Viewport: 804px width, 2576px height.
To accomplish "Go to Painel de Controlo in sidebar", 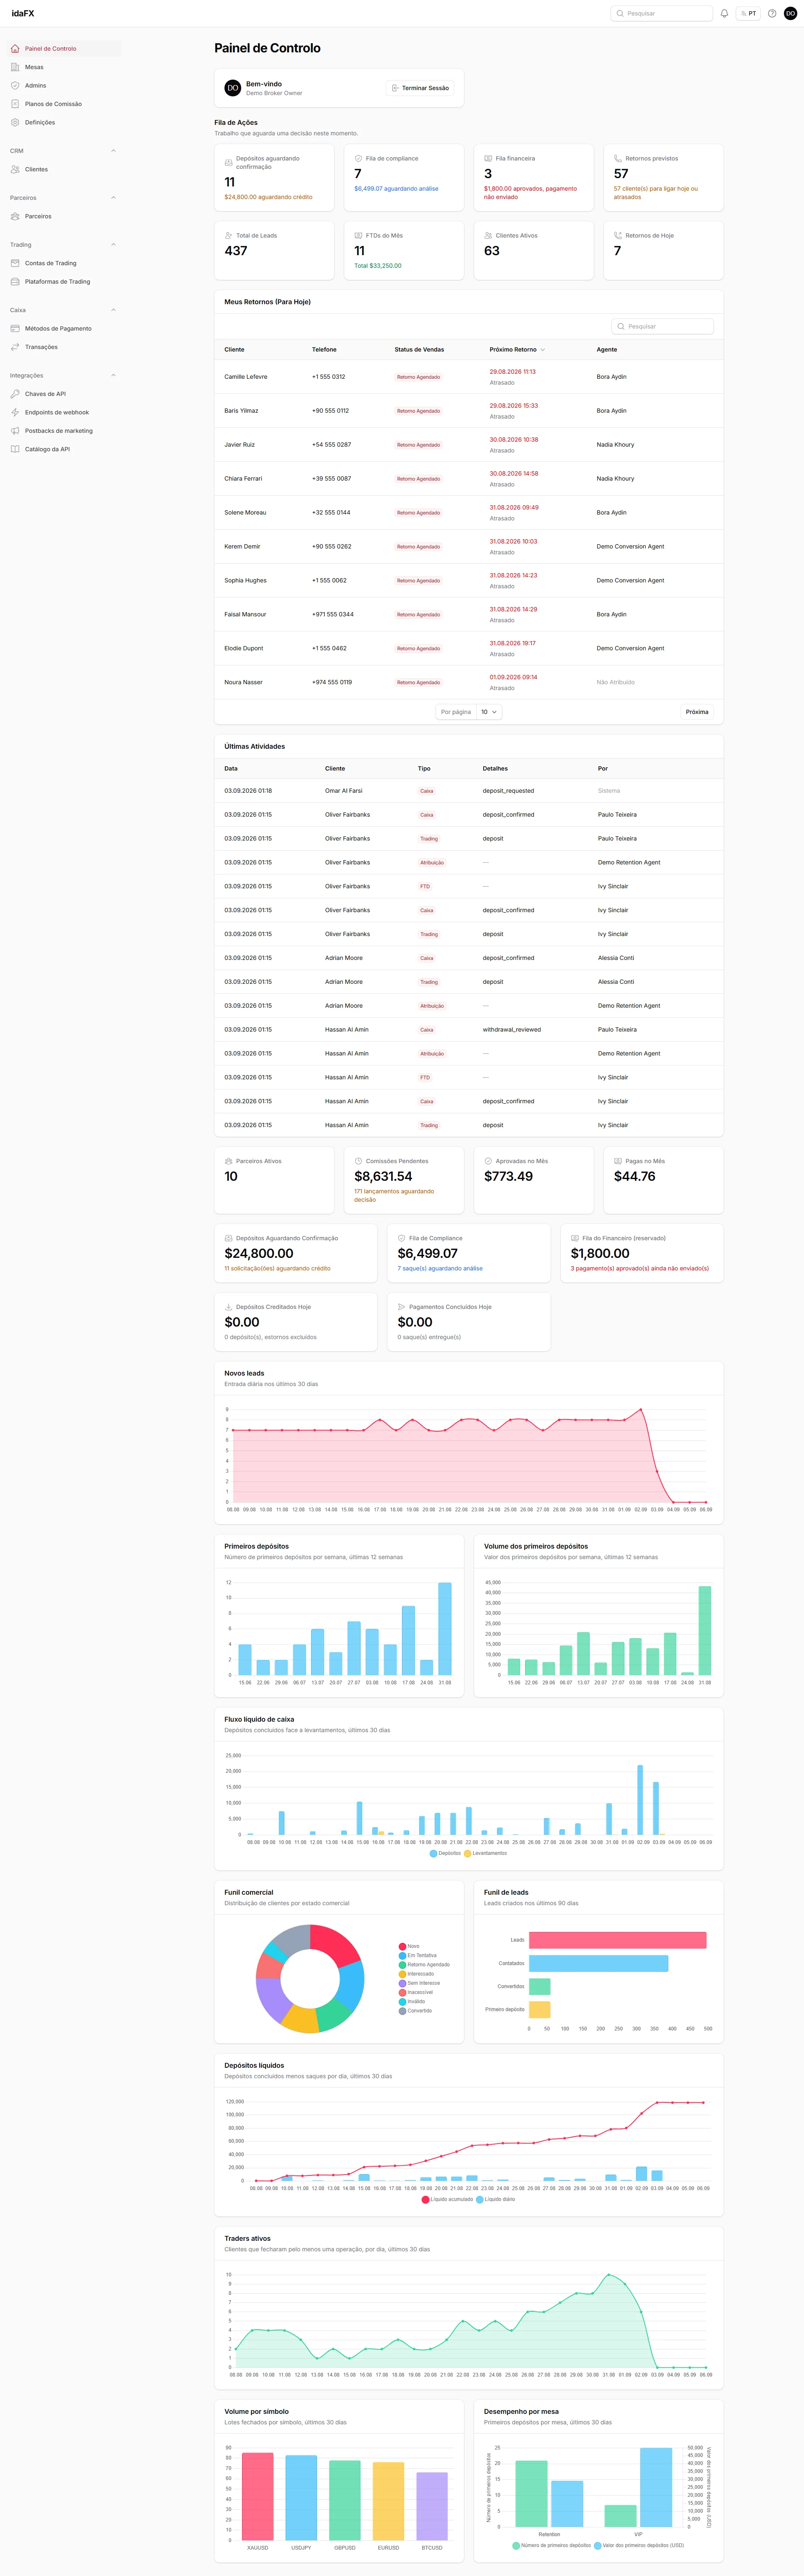I will [64, 48].
